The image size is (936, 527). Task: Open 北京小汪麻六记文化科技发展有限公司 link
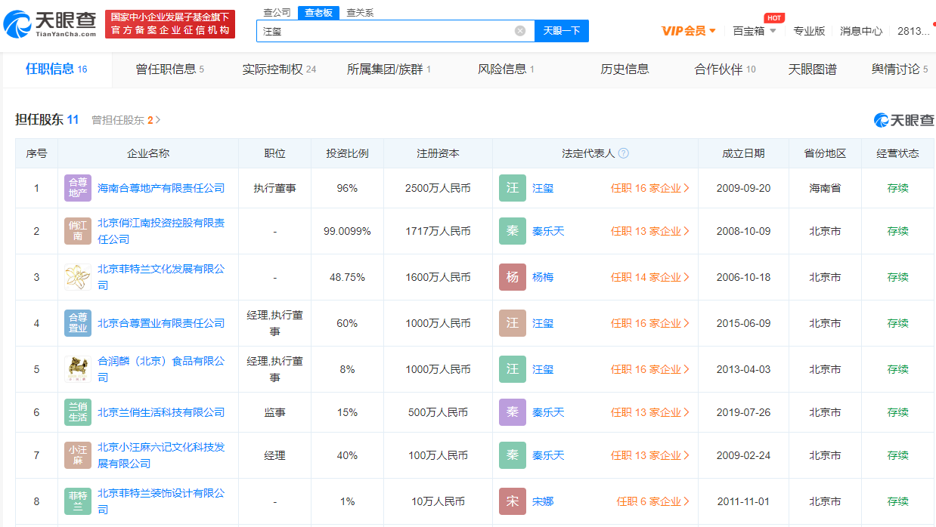[161, 455]
